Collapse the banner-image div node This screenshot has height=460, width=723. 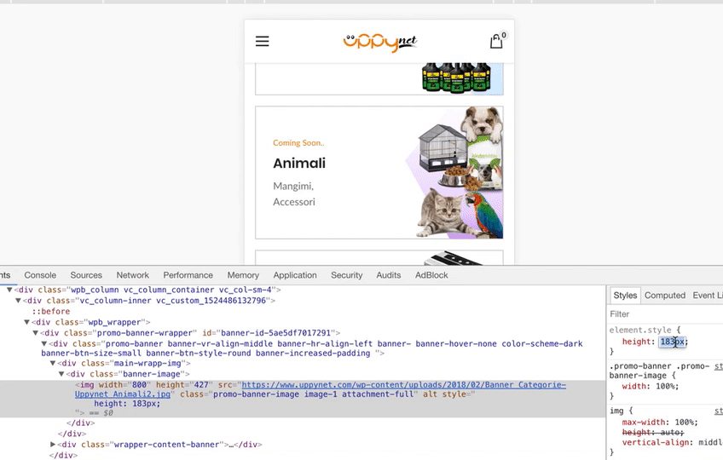point(61,374)
